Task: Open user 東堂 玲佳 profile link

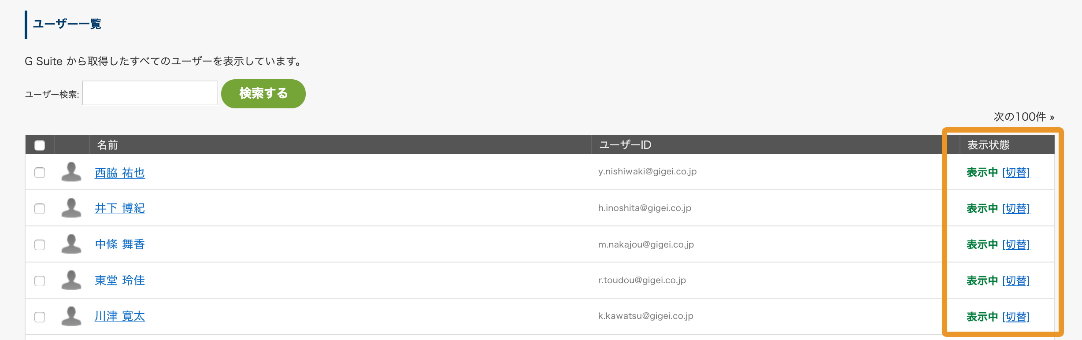Action: (x=120, y=281)
